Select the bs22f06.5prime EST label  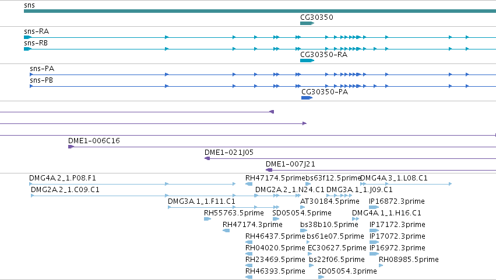[x=337, y=260]
